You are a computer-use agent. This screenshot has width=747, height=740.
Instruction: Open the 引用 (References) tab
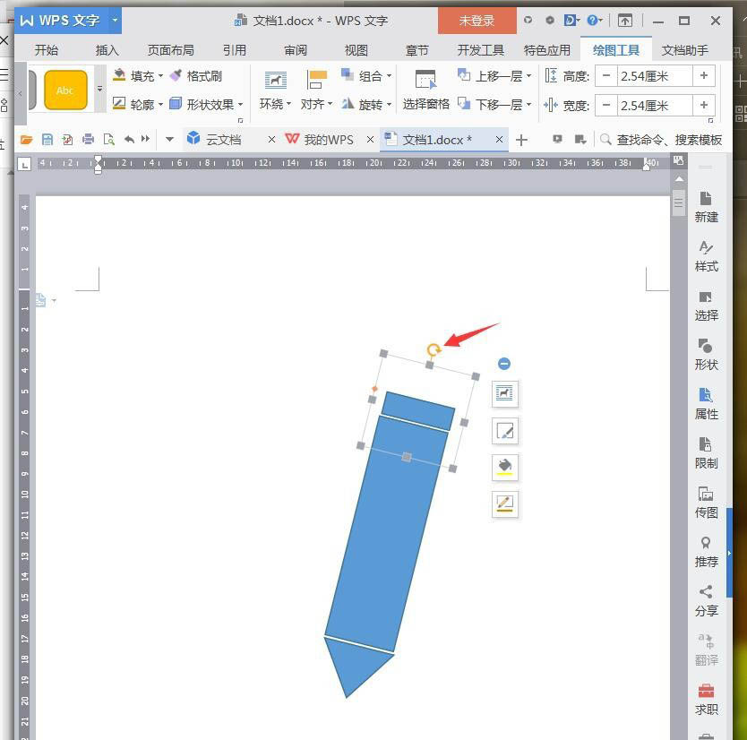point(235,50)
